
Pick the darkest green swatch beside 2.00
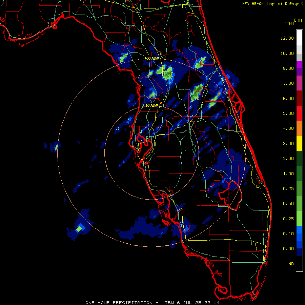click(299, 159)
